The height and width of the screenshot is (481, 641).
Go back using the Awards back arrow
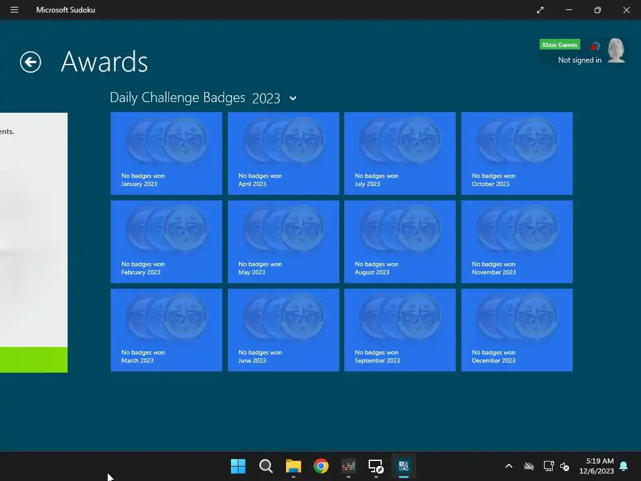[31, 62]
